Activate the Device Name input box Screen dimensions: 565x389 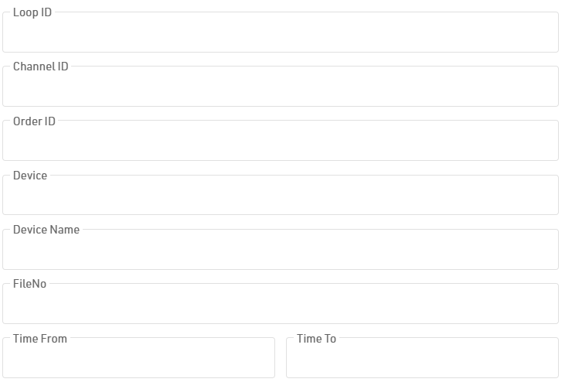coord(280,251)
